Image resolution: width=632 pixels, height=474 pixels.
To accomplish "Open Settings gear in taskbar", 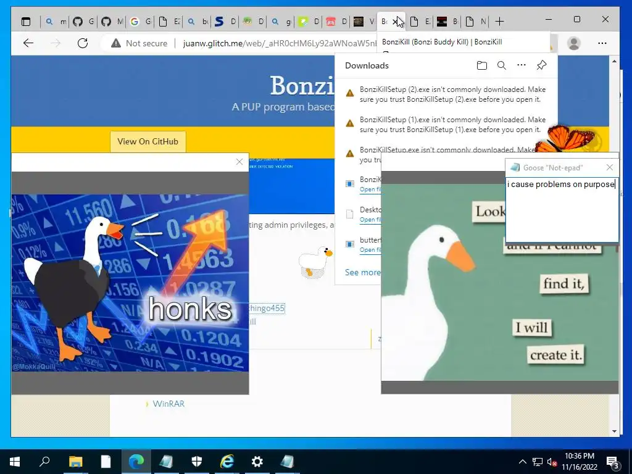I will tap(257, 462).
